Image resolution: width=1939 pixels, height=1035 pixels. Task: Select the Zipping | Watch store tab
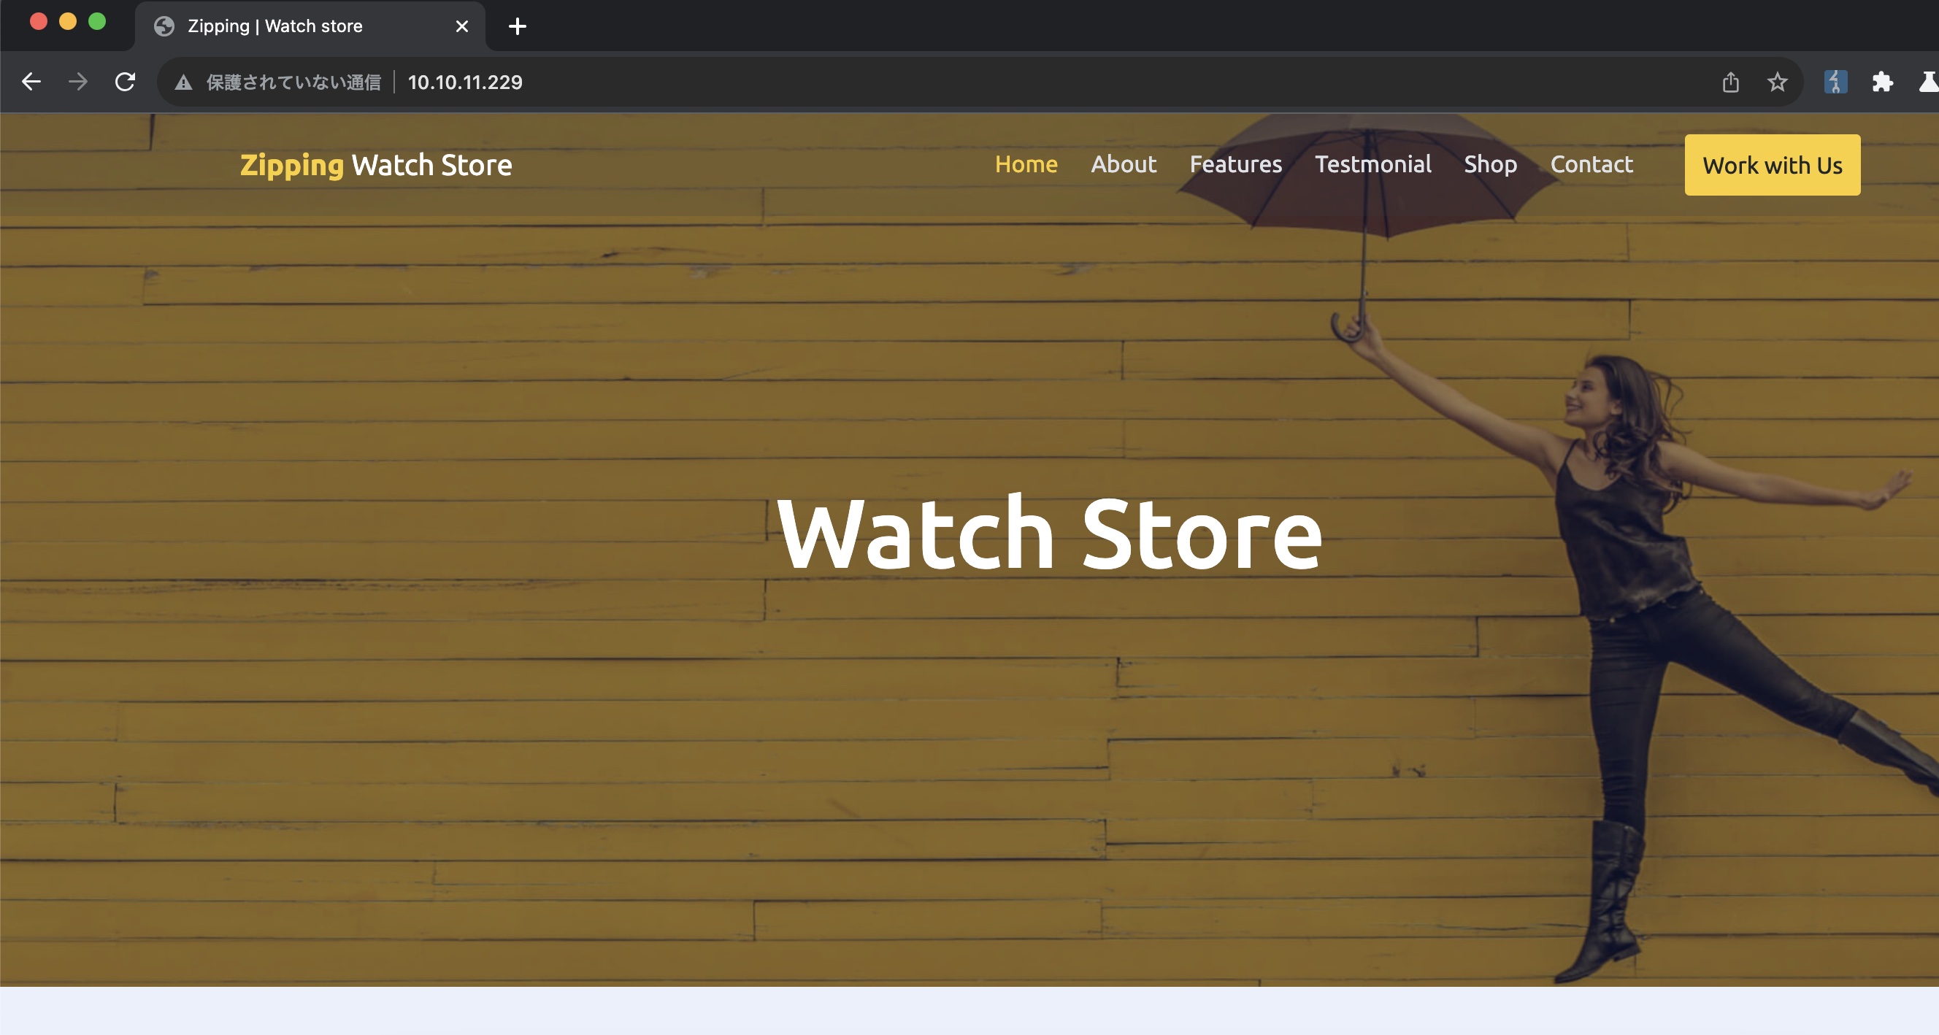click(x=275, y=26)
